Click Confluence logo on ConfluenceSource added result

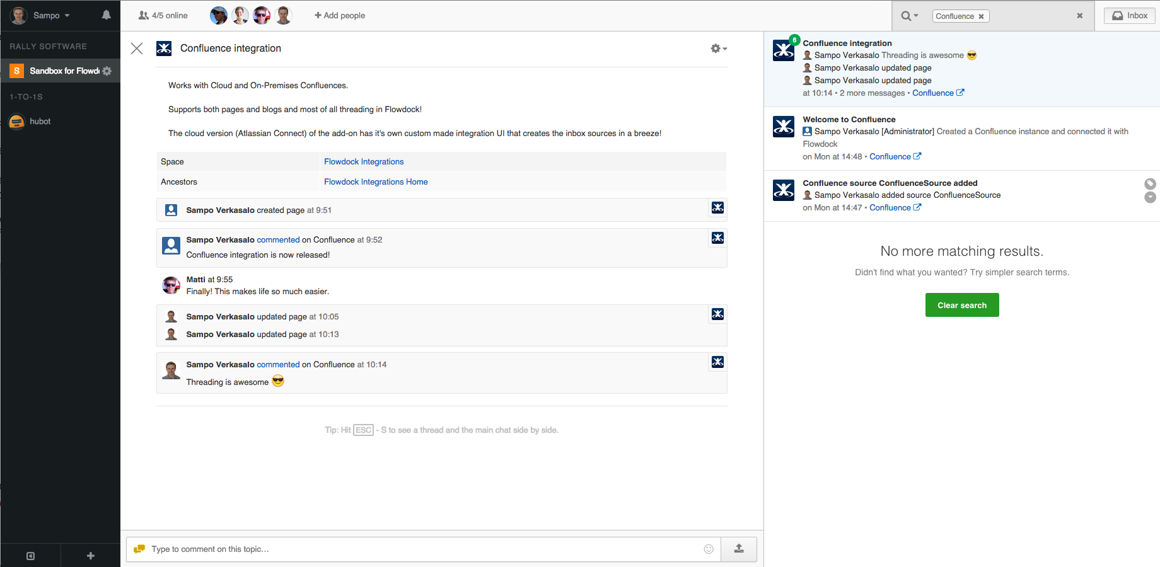click(784, 190)
